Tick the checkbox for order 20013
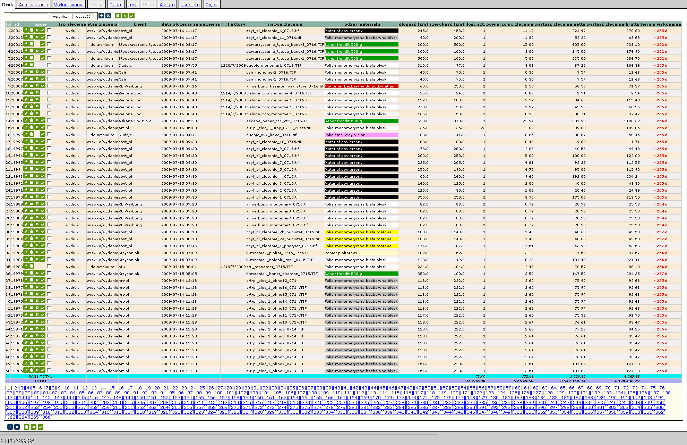 tap(49, 37)
